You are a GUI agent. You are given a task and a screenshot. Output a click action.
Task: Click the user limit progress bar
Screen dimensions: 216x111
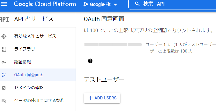(113, 45)
